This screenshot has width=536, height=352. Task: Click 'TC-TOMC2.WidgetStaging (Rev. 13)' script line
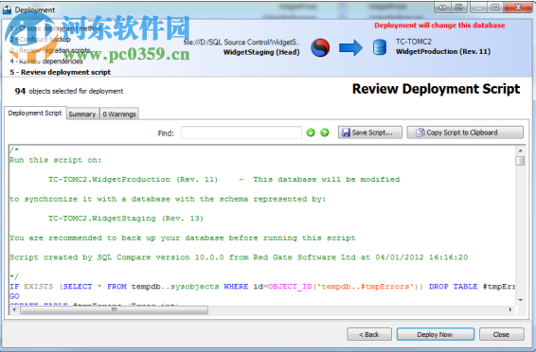(126, 219)
